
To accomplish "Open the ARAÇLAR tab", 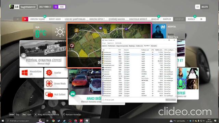I will [x=155, y=19].
